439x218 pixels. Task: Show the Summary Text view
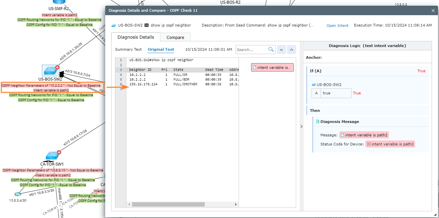(x=128, y=49)
